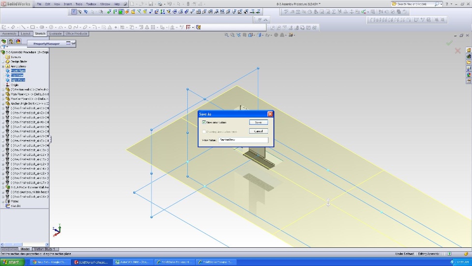Switch to New Tab Google Chrome taskbar button
Screen dimensions: 472x266
point(50,262)
